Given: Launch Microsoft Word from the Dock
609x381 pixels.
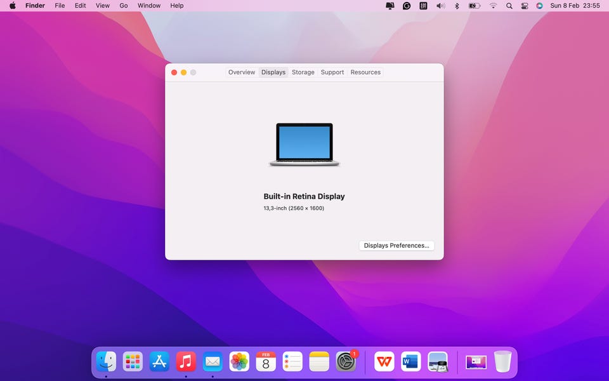Looking at the screenshot, I should [x=411, y=362].
